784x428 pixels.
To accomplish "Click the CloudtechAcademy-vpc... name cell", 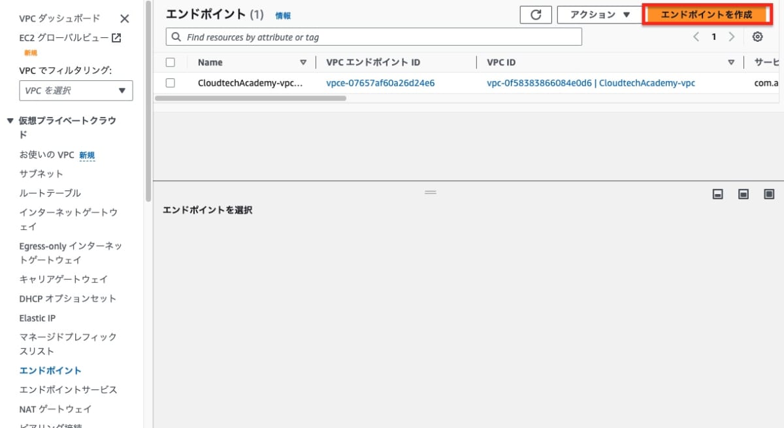I will (x=250, y=83).
